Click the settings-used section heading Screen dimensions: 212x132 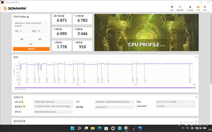coord(19,121)
